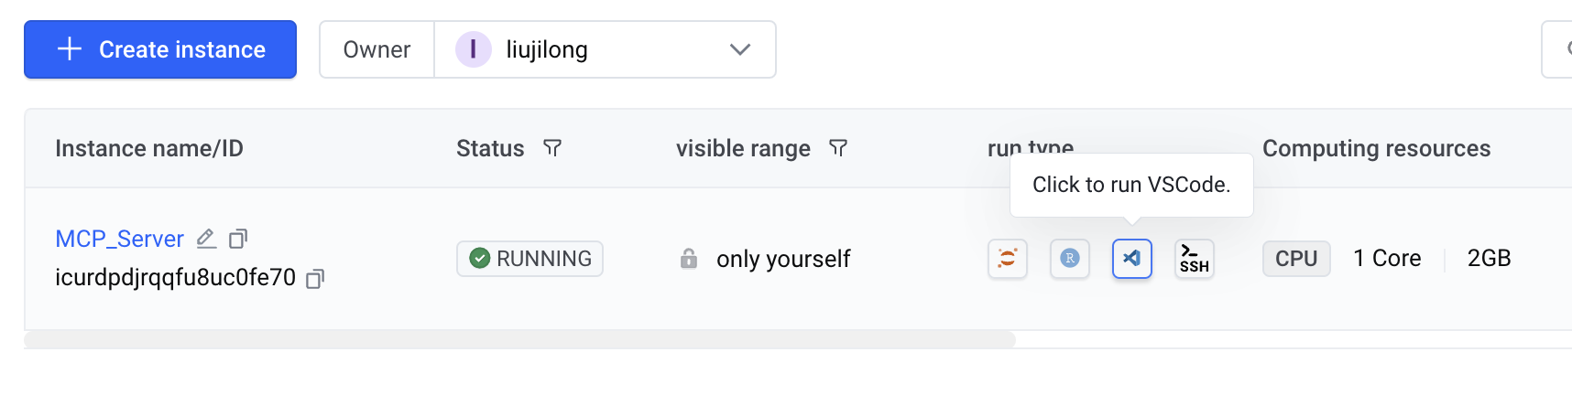Open SSH connection for the MCP_Server instance

(x=1194, y=259)
